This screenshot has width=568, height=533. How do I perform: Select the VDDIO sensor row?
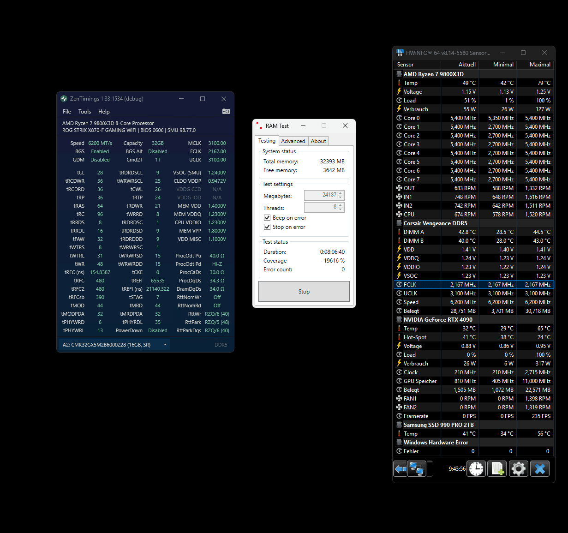coord(473,267)
